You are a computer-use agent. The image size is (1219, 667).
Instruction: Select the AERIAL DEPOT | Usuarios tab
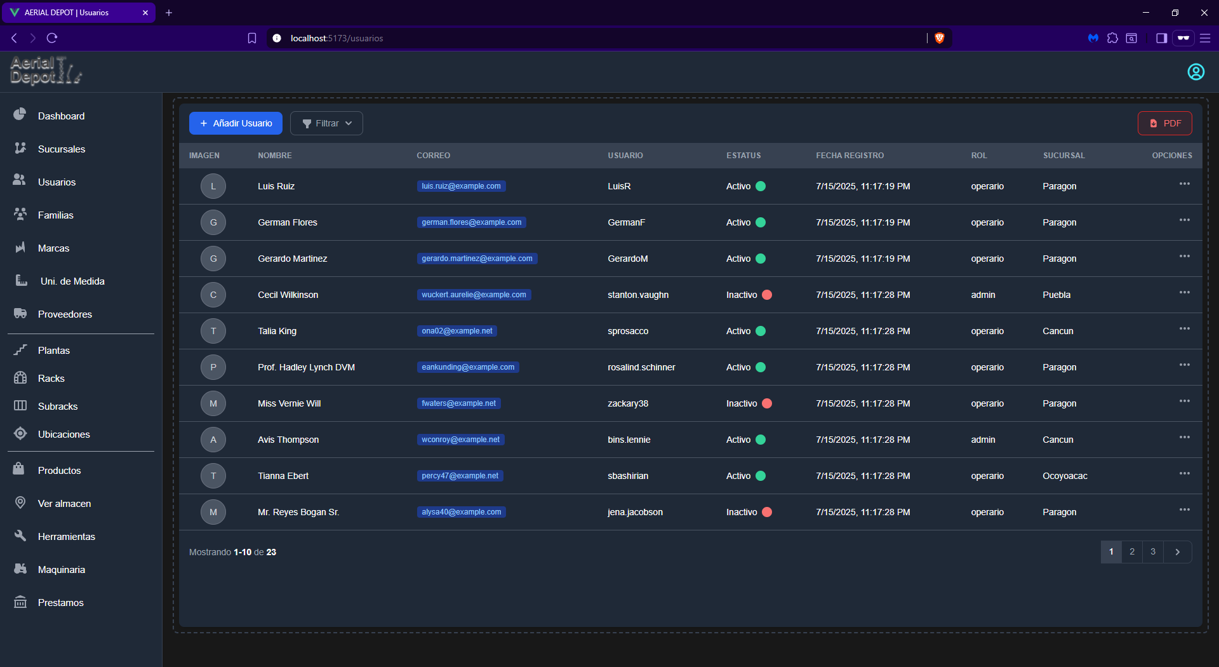click(x=79, y=13)
